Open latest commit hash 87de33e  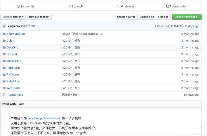[x=179, y=26]
